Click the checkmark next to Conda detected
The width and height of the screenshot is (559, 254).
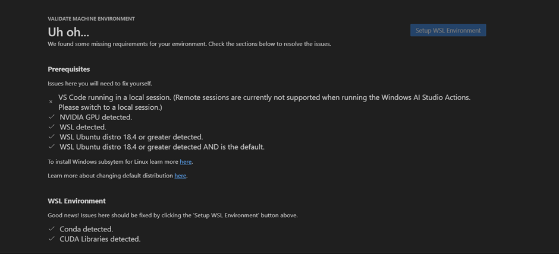[52, 229]
